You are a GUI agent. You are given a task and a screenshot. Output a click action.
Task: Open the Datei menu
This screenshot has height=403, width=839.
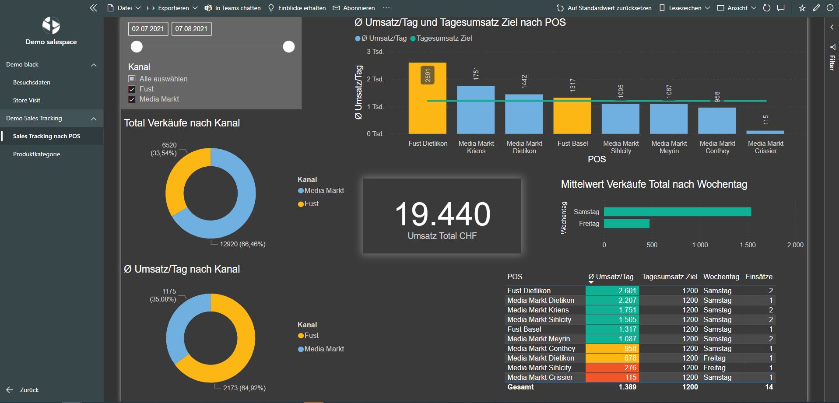[x=124, y=8]
